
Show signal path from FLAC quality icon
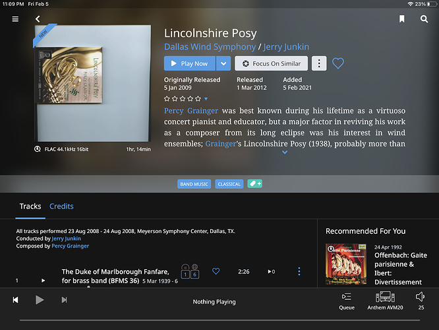click(x=37, y=149)
